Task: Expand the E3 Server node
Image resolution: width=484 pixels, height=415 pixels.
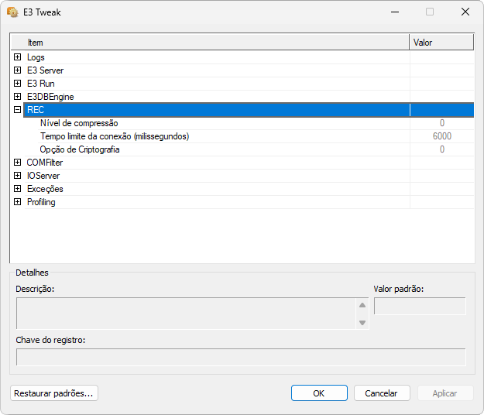Action: coord(17,70)
